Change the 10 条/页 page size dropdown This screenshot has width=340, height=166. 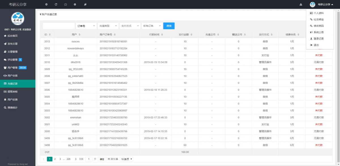tap(126, 159)
